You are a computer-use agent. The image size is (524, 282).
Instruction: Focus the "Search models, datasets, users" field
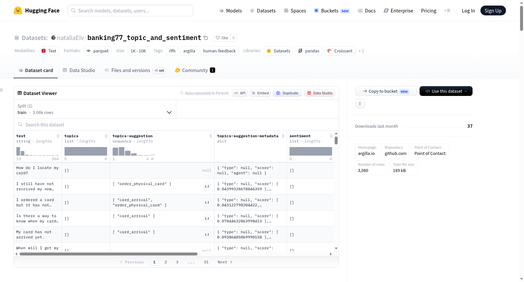[x=130, y=10]
